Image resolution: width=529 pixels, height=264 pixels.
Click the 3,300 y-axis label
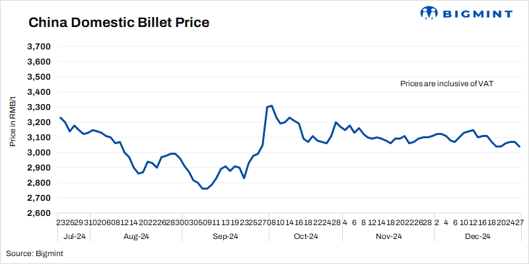39,107
